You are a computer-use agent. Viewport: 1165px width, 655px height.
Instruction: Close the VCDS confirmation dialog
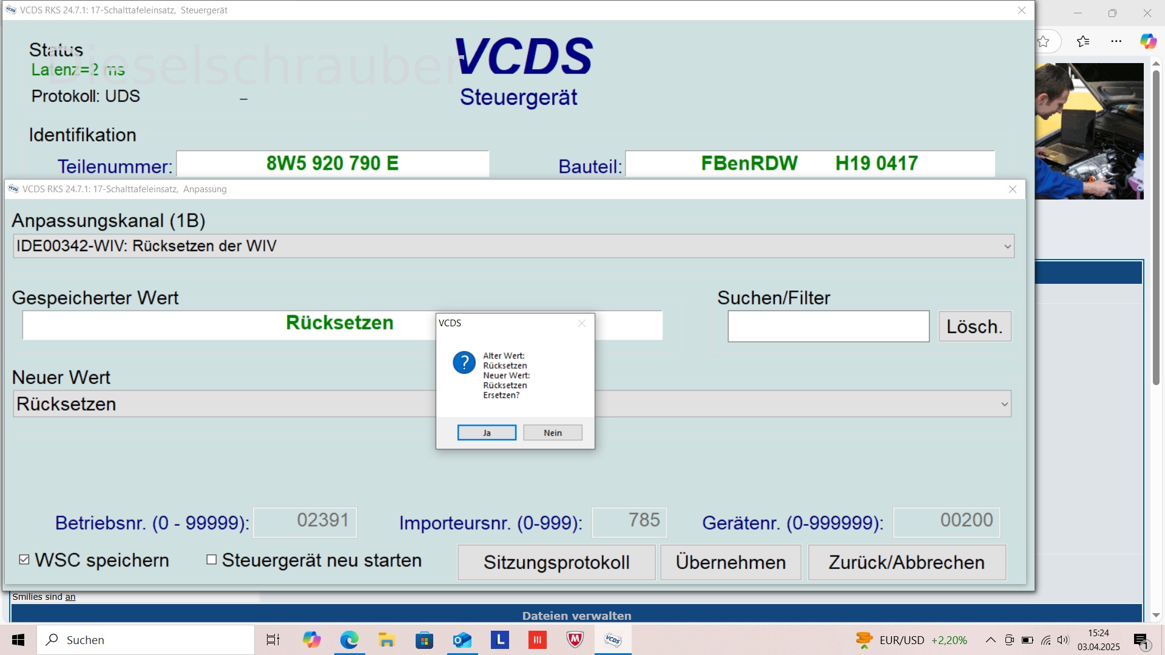point(582,323)
